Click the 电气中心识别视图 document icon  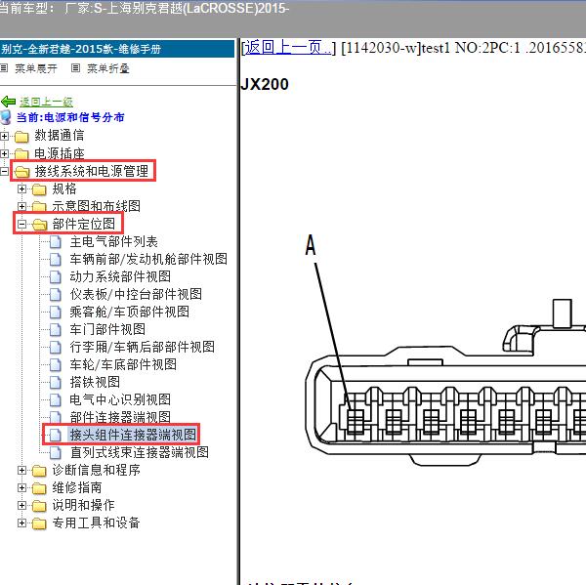(x=56, y=400)
